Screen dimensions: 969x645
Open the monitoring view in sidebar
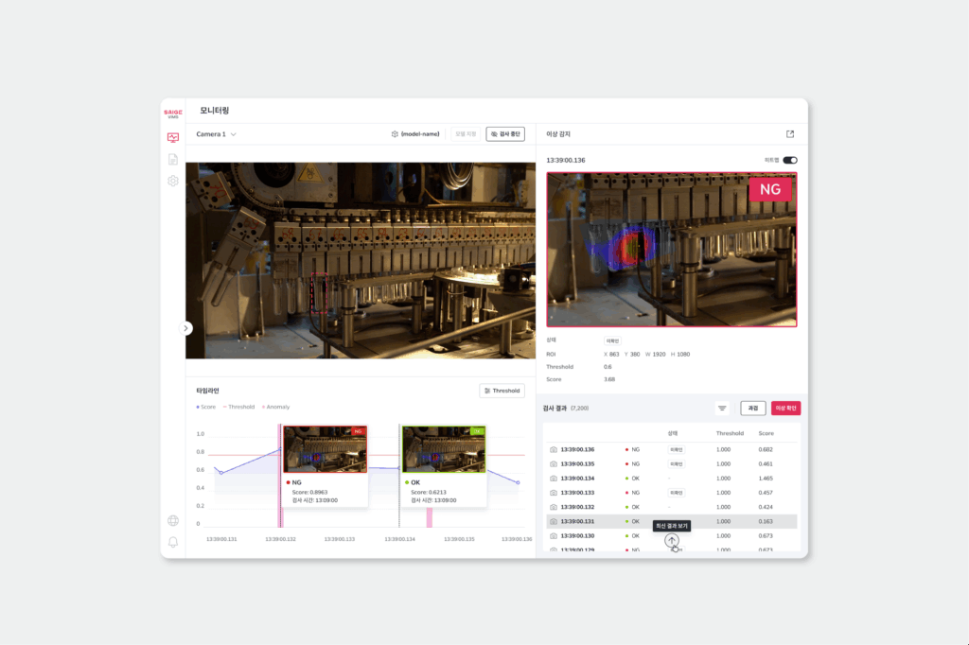point(173,137)
